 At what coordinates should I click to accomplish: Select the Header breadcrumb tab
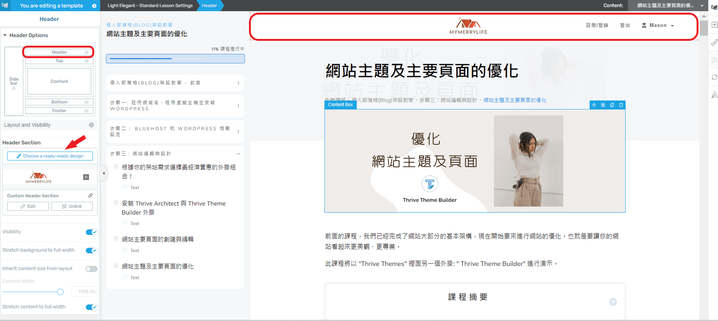click(210, 5)
